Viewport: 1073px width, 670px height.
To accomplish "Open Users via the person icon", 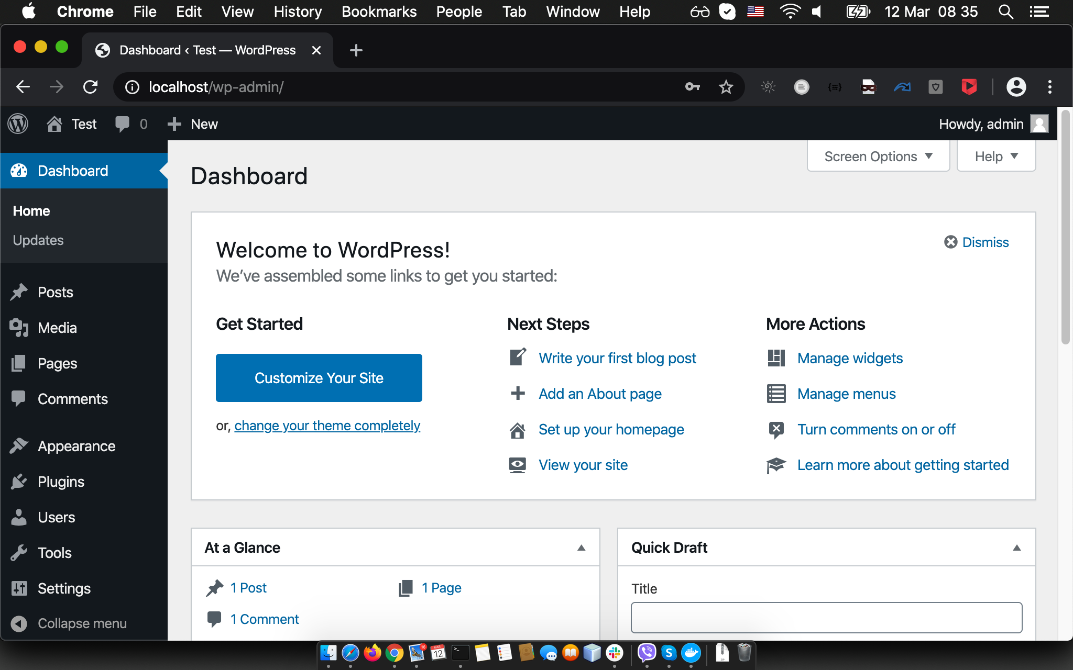I will point(19,517).
